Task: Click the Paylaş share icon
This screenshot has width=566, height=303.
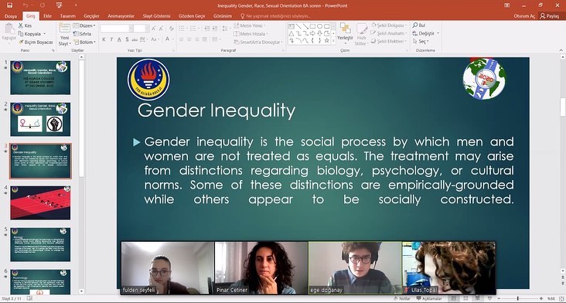Action: [x=550, y=16]
